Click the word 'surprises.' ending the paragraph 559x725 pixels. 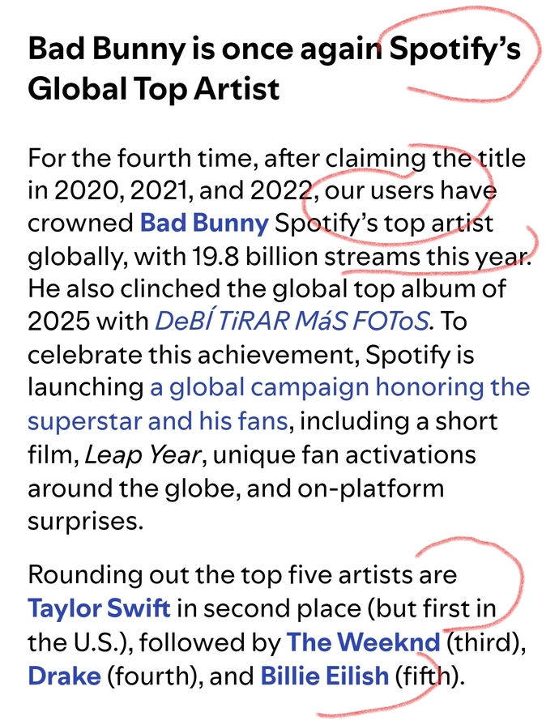86,522
